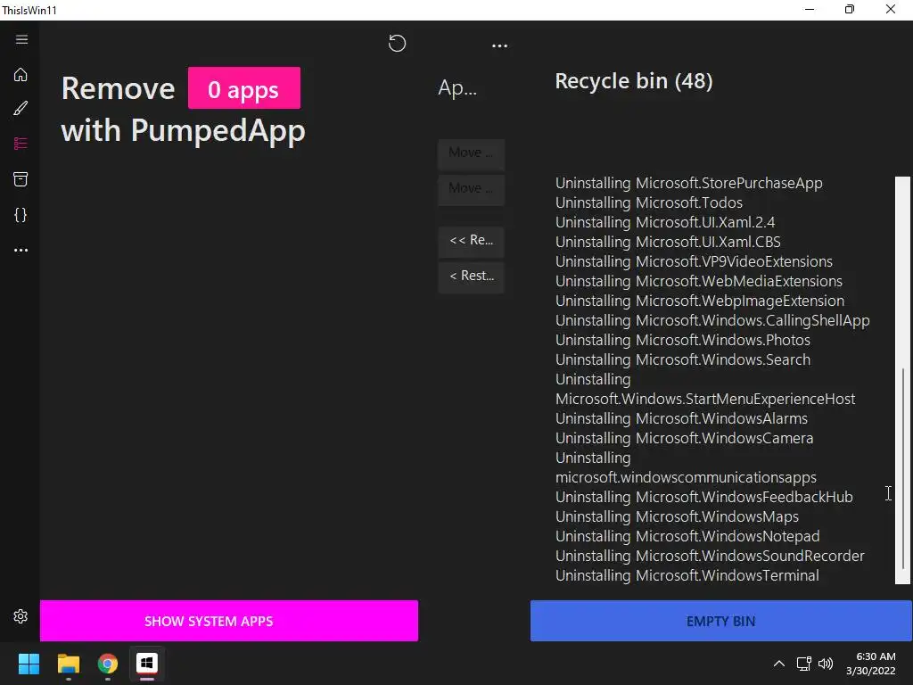Image resolution: width=913 pixels, height=685 pixels.
Task: Open the top three-dots options menu
Action: tap(499, 45)
